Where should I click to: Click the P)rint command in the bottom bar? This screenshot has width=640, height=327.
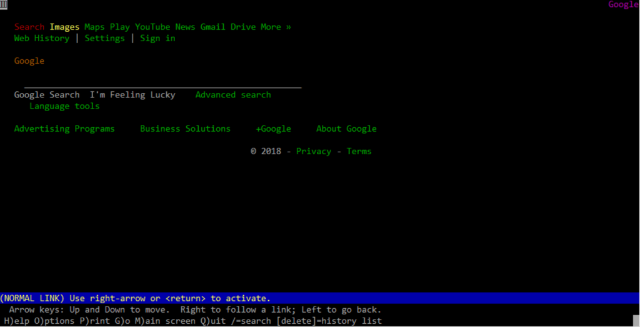point(95,321)
